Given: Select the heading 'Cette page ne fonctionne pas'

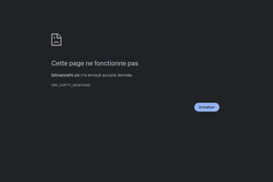Looking at the screenshot, I should [95, 63].
